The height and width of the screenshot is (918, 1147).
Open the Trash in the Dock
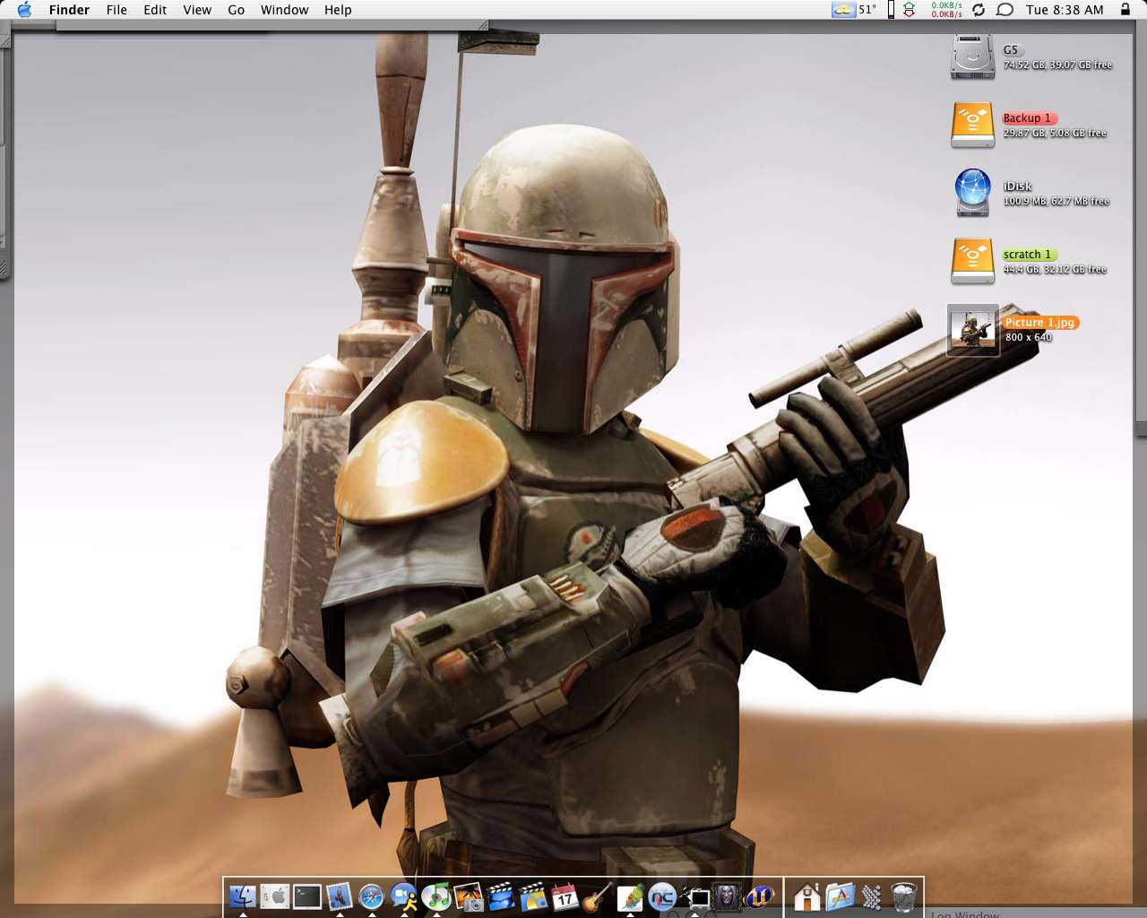(904, 896)
